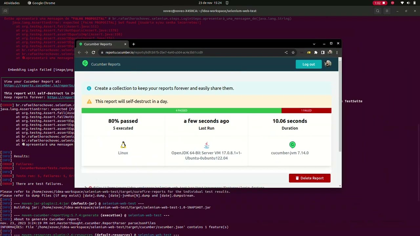Screen dimensions: 420x236
Task: Open Atividades overview
Action: tap(12, 3)
